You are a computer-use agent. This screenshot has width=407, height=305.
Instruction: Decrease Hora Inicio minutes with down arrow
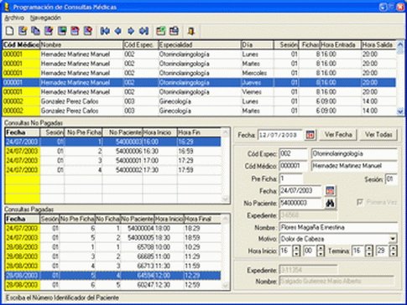321,254
